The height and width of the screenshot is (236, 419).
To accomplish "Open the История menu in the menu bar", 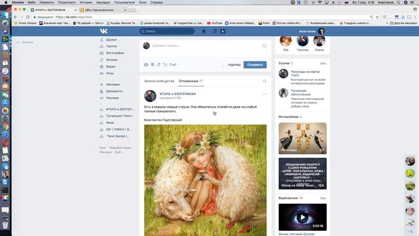I will click(86, 3).
